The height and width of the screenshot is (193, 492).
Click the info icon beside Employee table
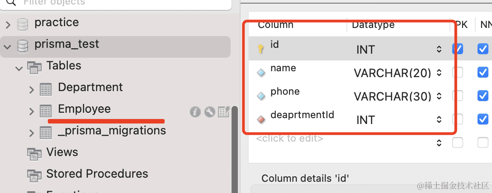coord(195,112)
